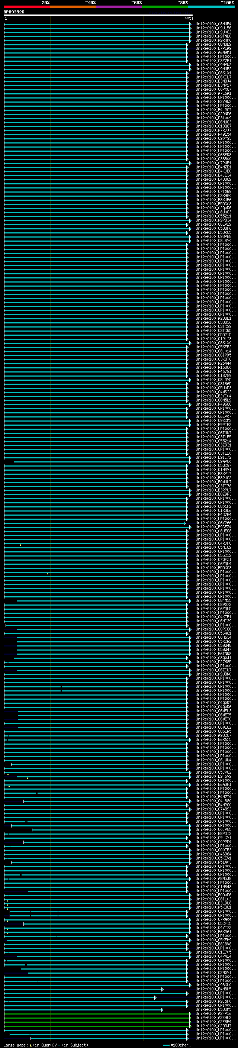Select hit label UniRef100_A7L6A1
The height and width of the screenshot is (1048, 238).
(213, 94)
